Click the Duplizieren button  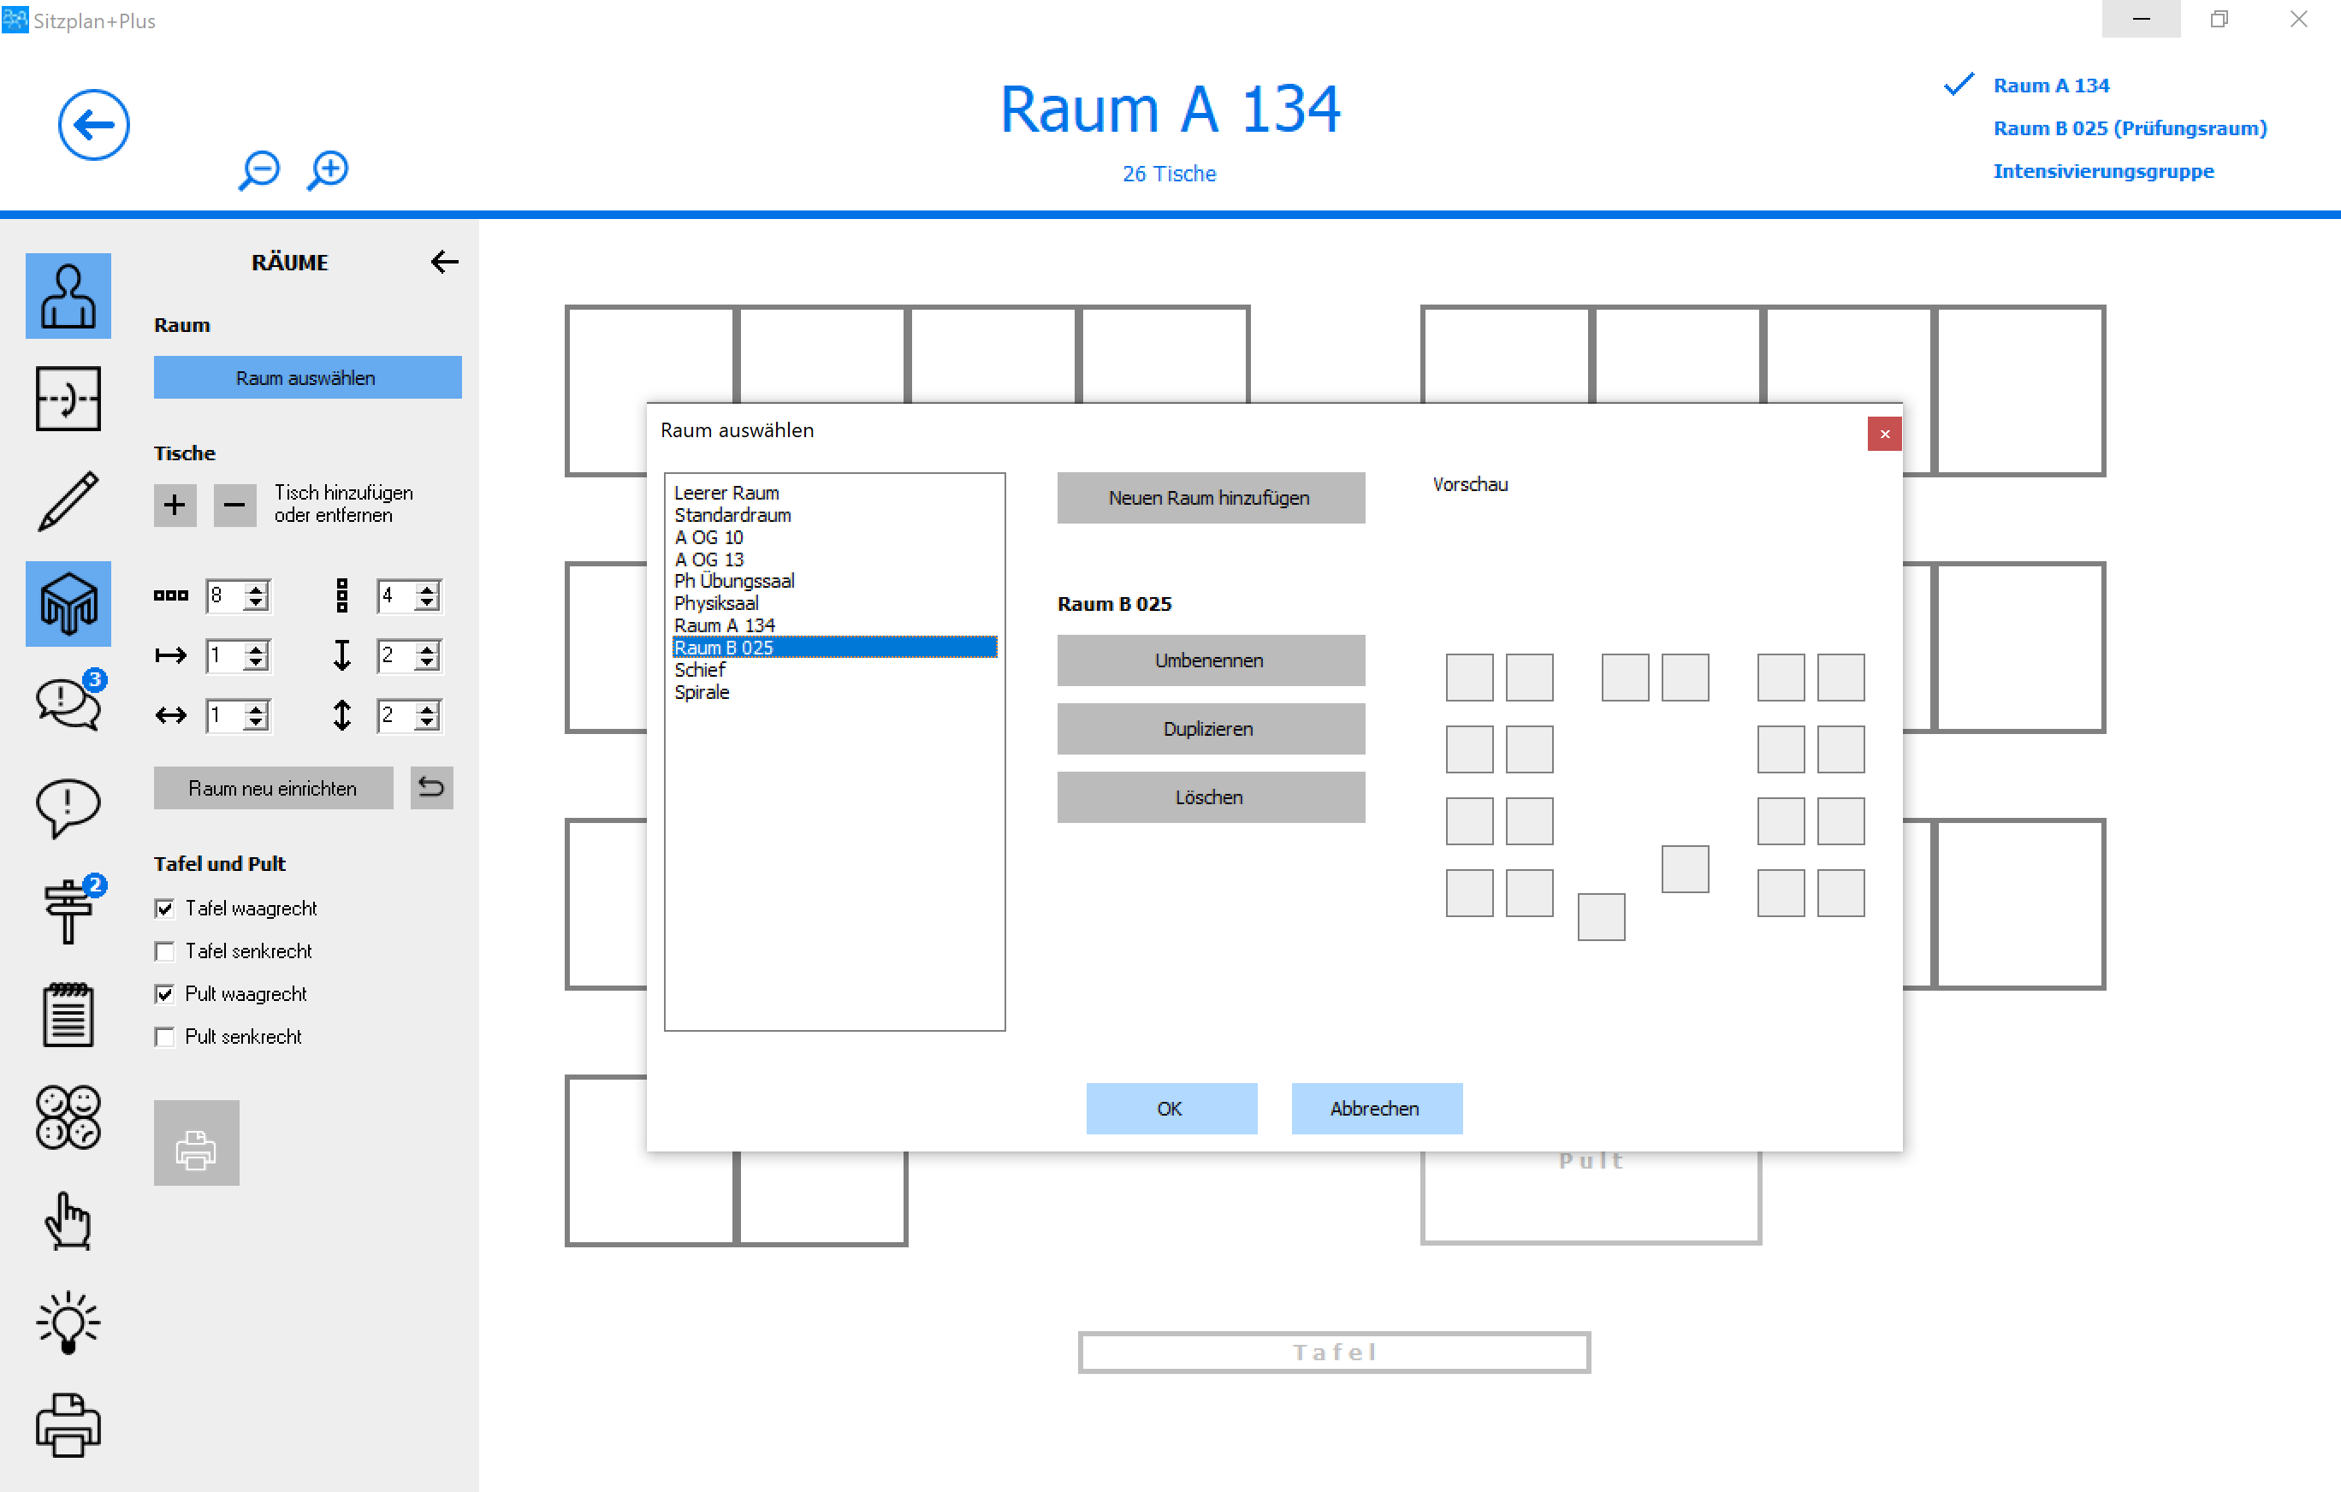(x=1209, y=729)
